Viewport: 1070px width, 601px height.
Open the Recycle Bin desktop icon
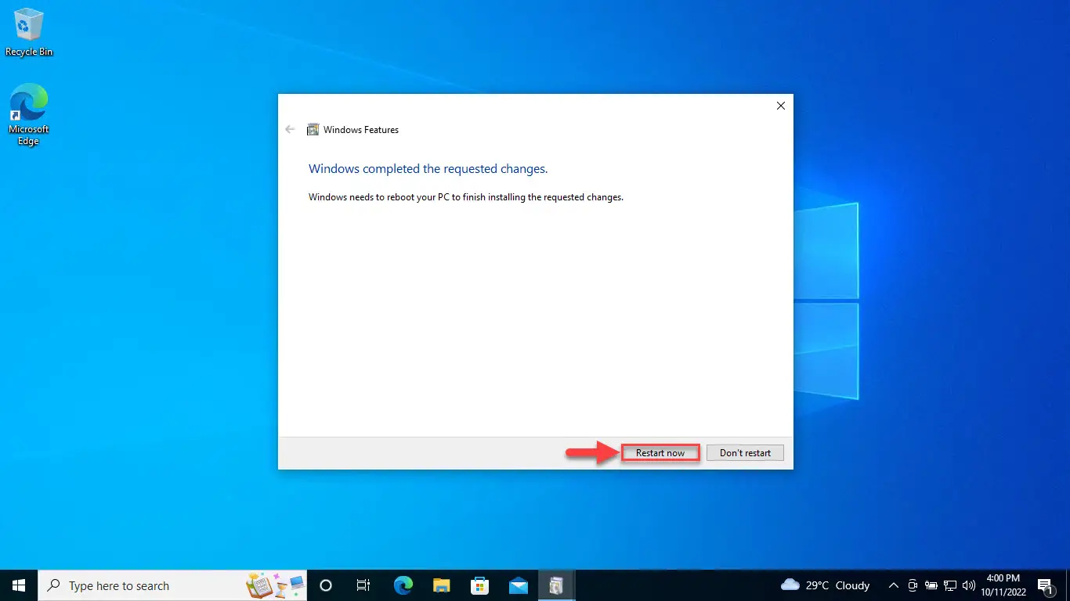[29, 32]
